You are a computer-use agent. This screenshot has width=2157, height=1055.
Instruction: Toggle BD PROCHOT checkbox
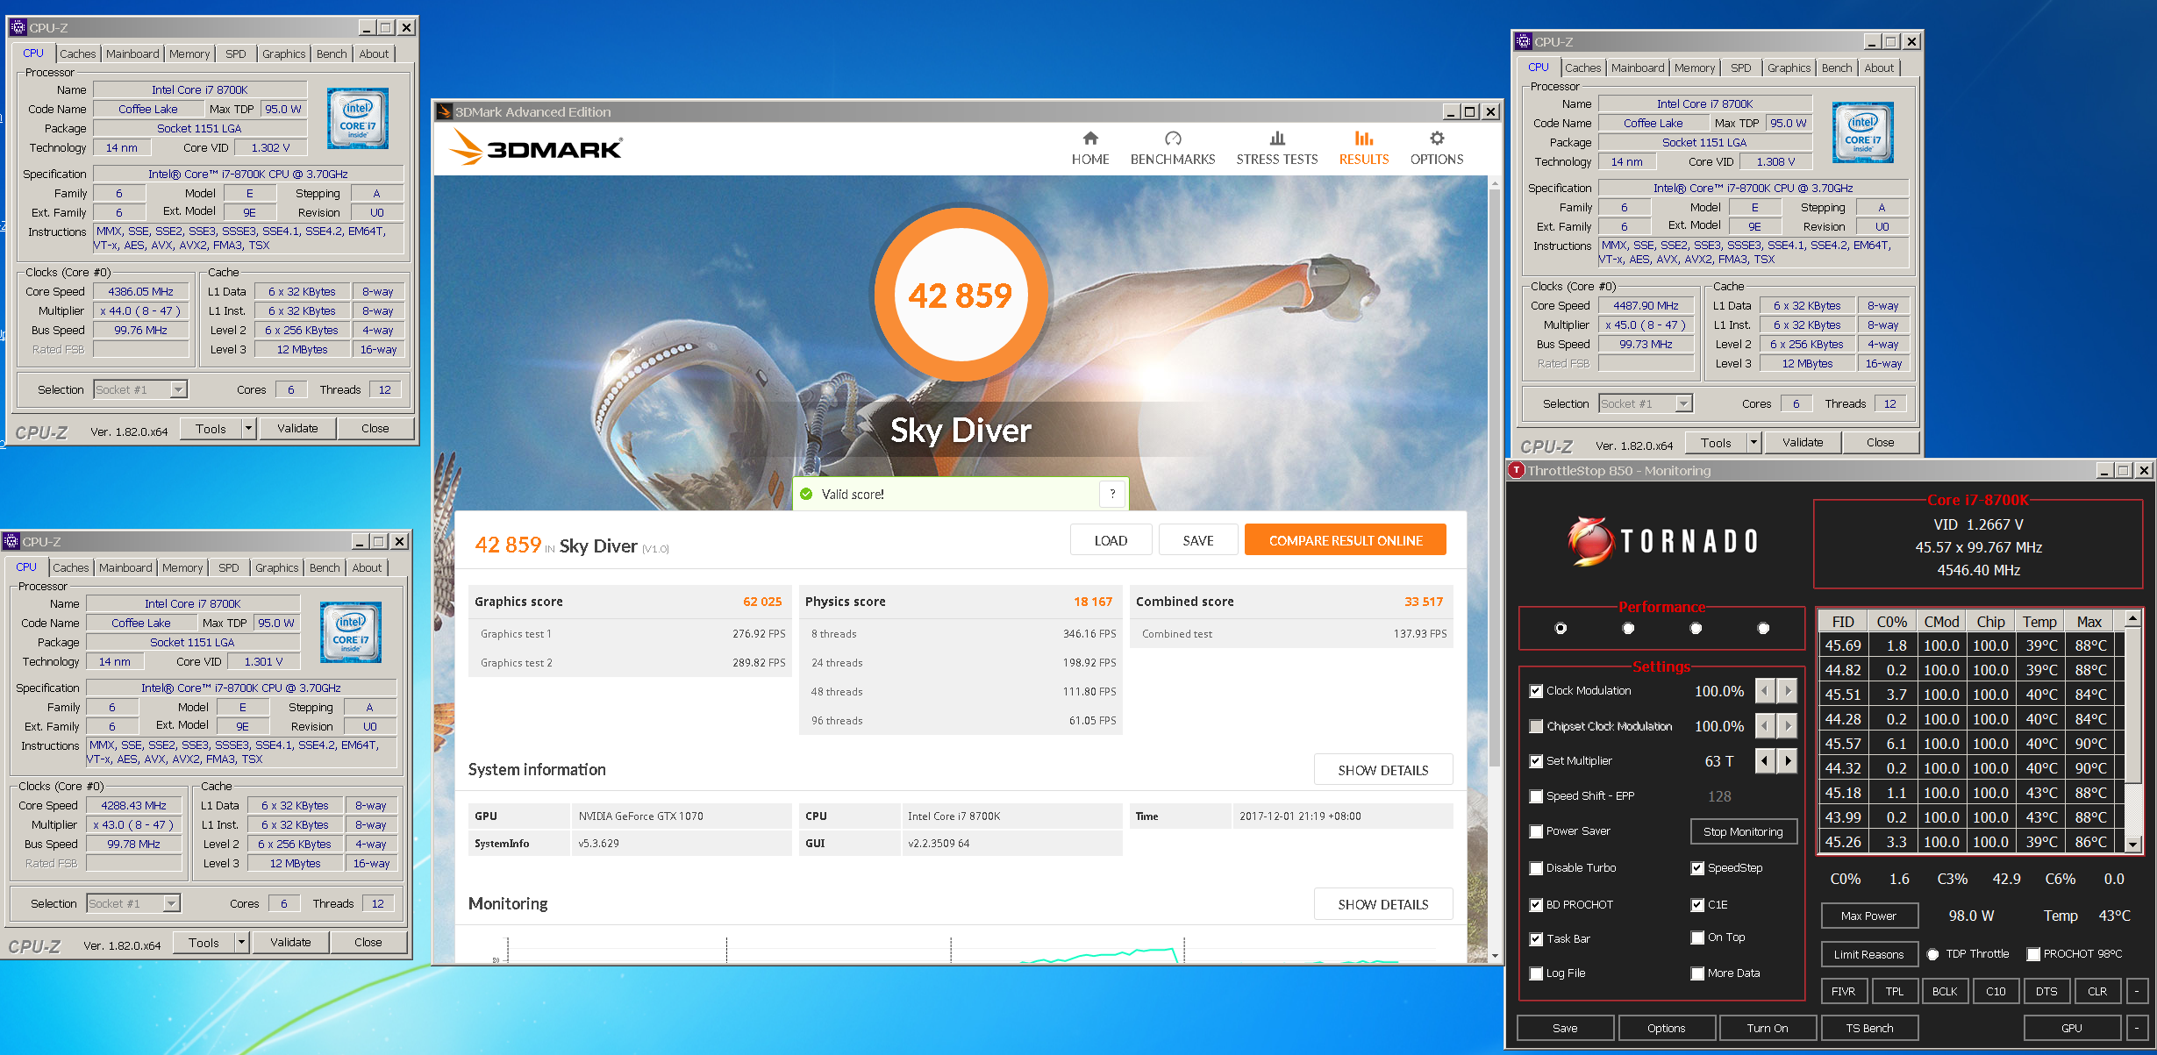[1536, 905]
